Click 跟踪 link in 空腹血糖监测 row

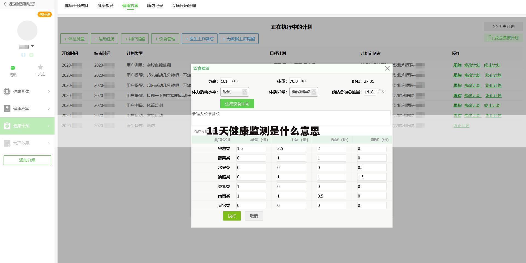(457, 65)
